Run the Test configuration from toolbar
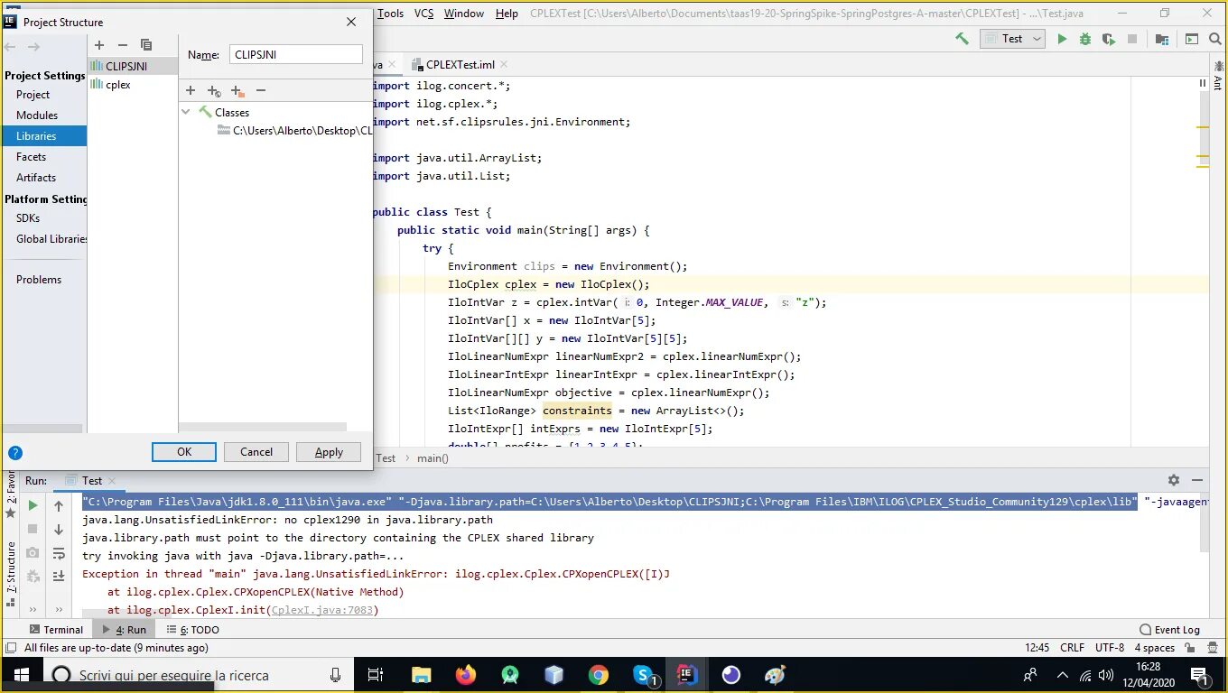The width and height of the screenshot is (1228, 693). pos(1062,39)
